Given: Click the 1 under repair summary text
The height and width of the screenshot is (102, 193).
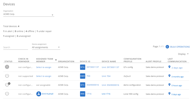Looking at the screenshot, I should pos(44,31).
